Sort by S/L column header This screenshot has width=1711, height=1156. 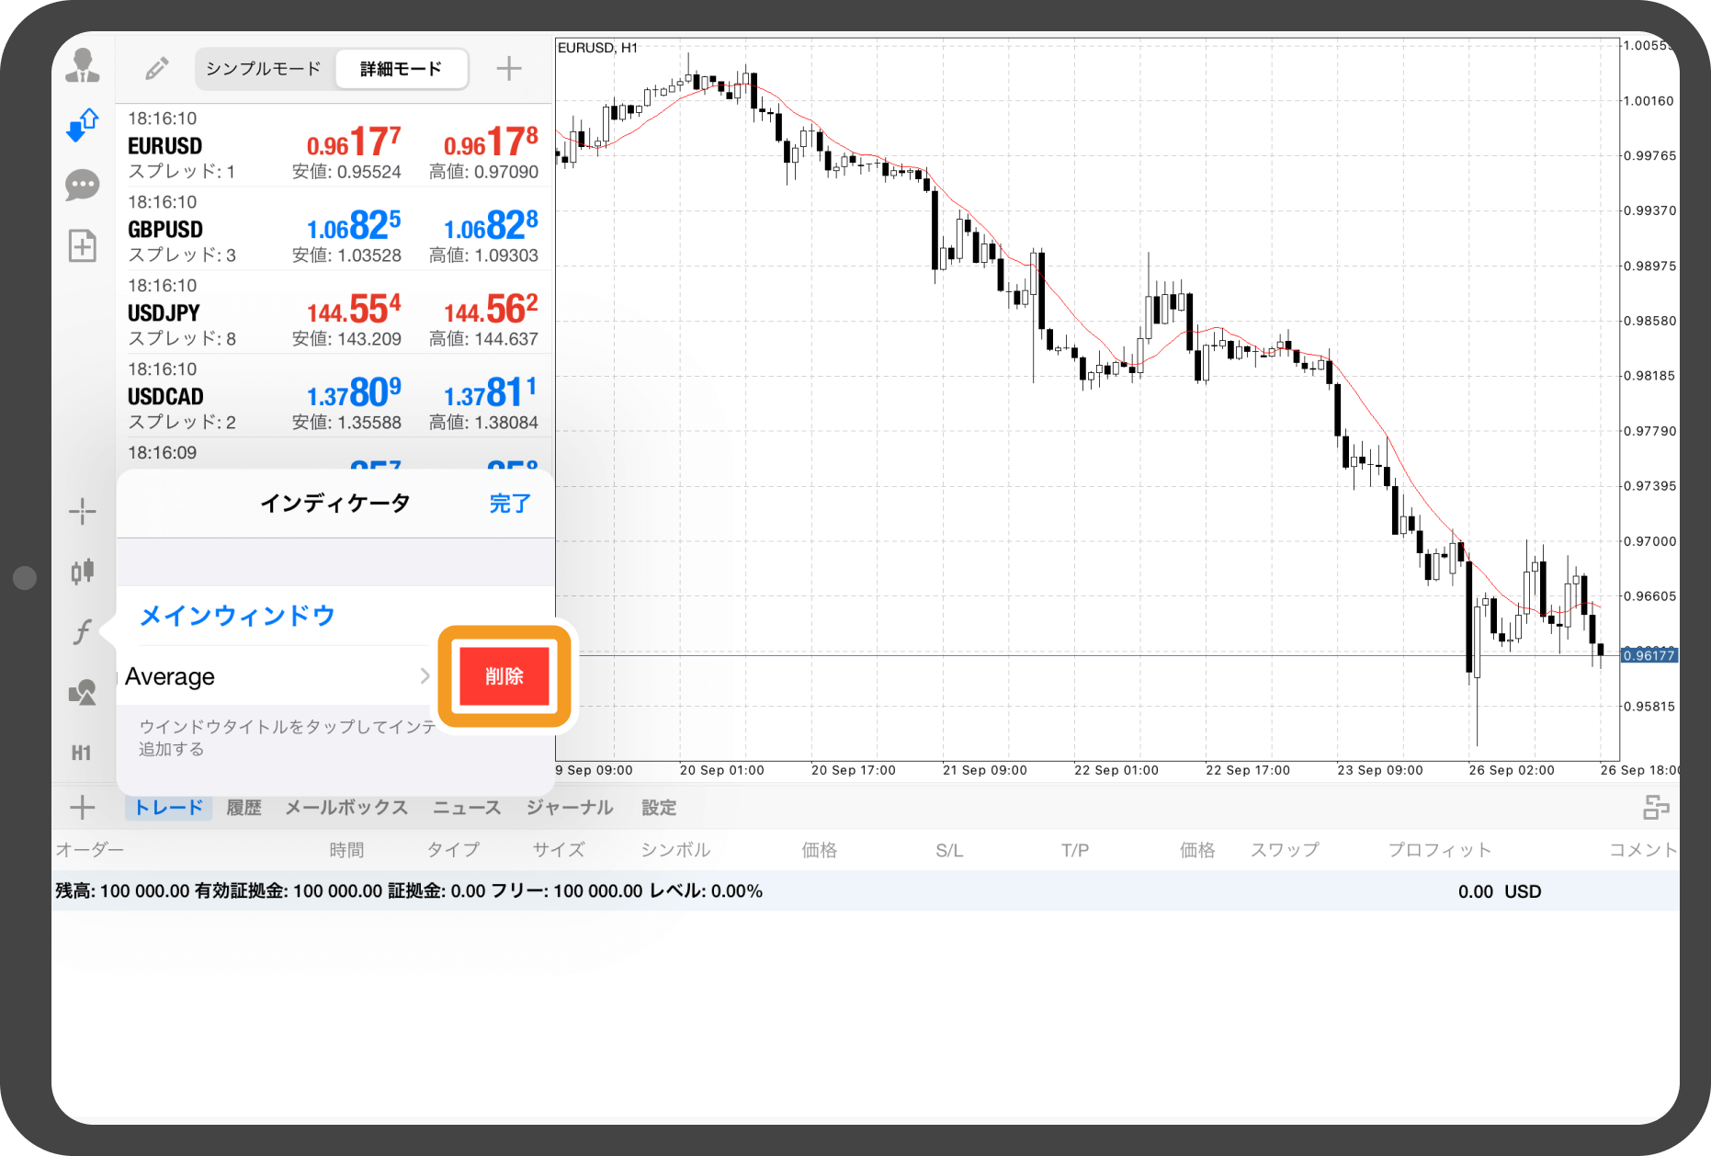click(949, 850)
